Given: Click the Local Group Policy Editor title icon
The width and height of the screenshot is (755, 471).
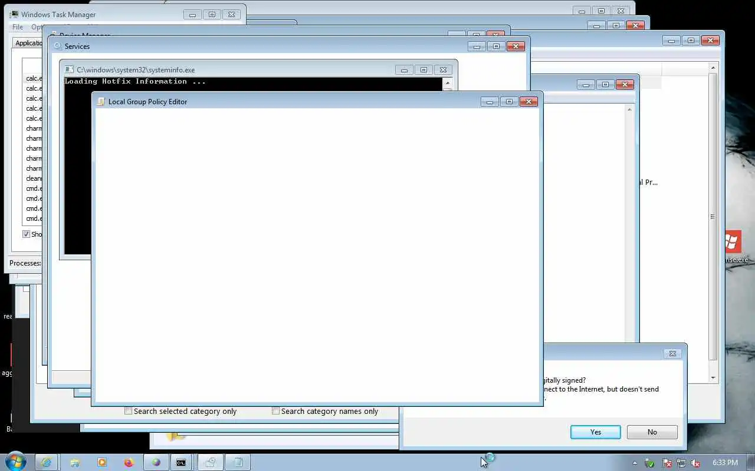Looking at the screenshot, I should (x=100, y=102).
